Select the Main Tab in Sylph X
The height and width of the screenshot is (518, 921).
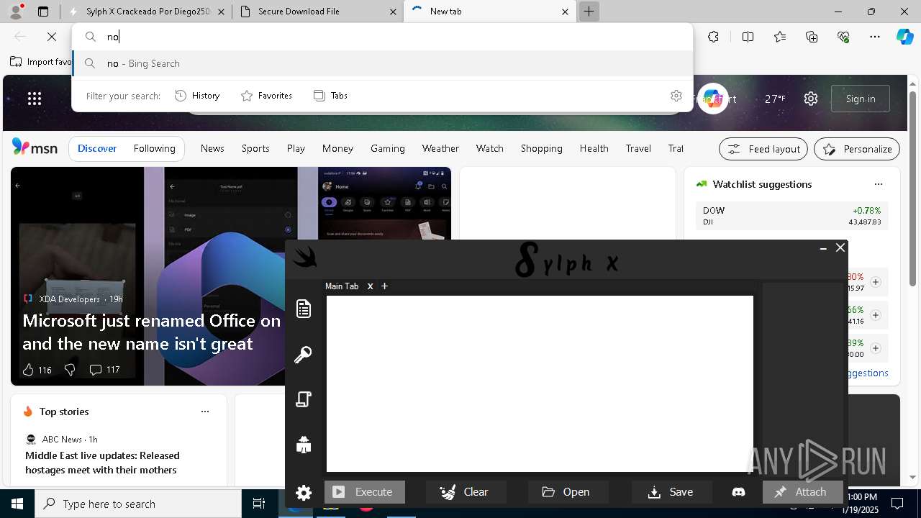[342, 286]
